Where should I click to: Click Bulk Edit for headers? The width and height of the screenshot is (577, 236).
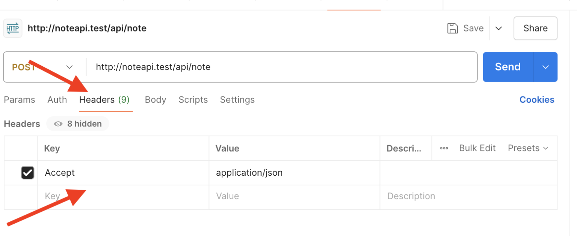point(477,148)
